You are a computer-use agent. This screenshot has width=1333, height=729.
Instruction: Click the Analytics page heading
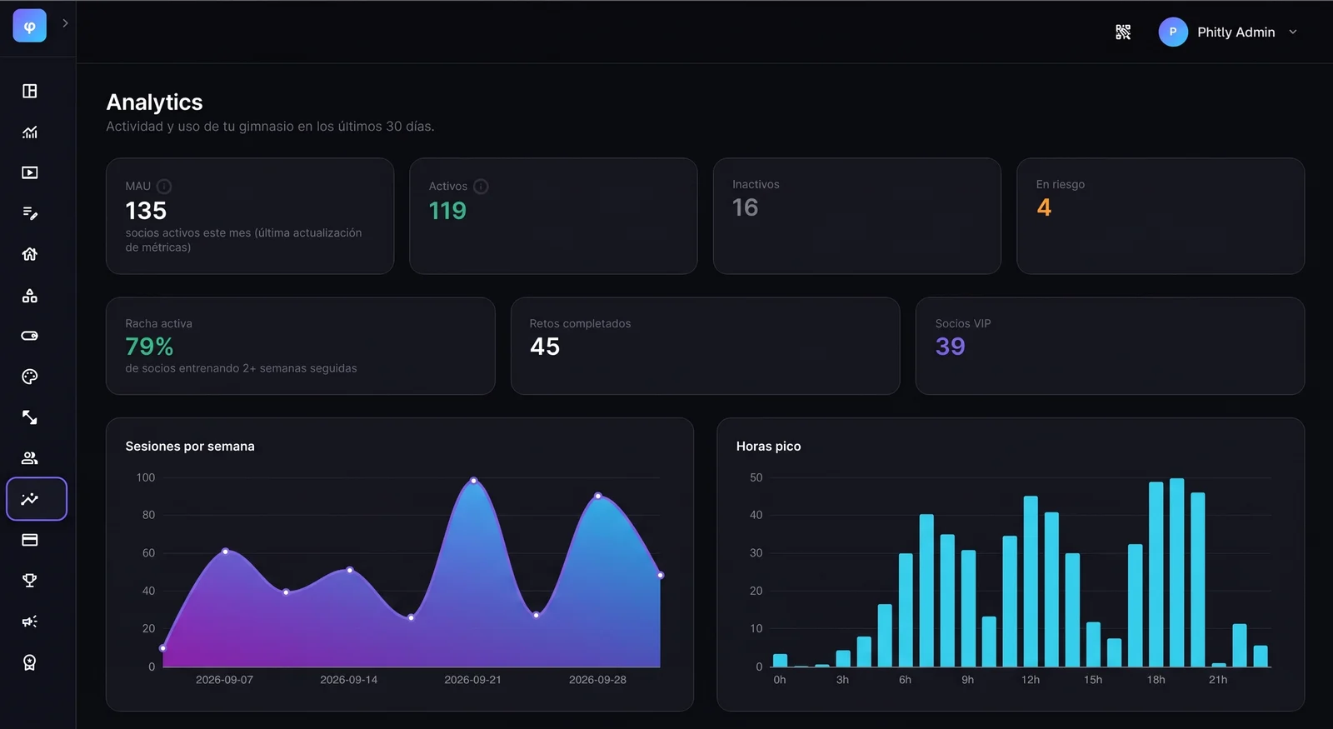pyautogui.click(x=154, y=102)
